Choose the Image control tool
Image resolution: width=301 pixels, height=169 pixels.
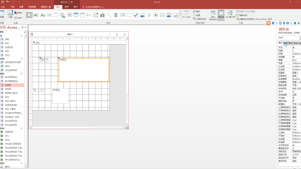click(x=175, y=15)
